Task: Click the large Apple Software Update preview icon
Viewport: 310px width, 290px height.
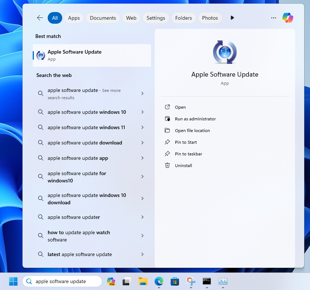Action: click(225, 52)
